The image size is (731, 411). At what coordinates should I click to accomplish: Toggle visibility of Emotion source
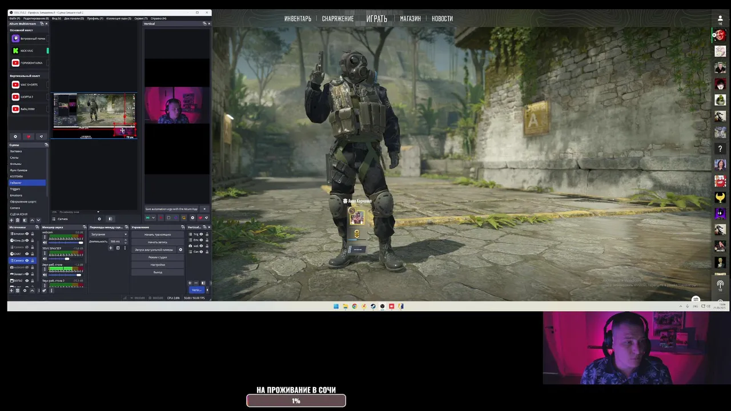(27, 234)
